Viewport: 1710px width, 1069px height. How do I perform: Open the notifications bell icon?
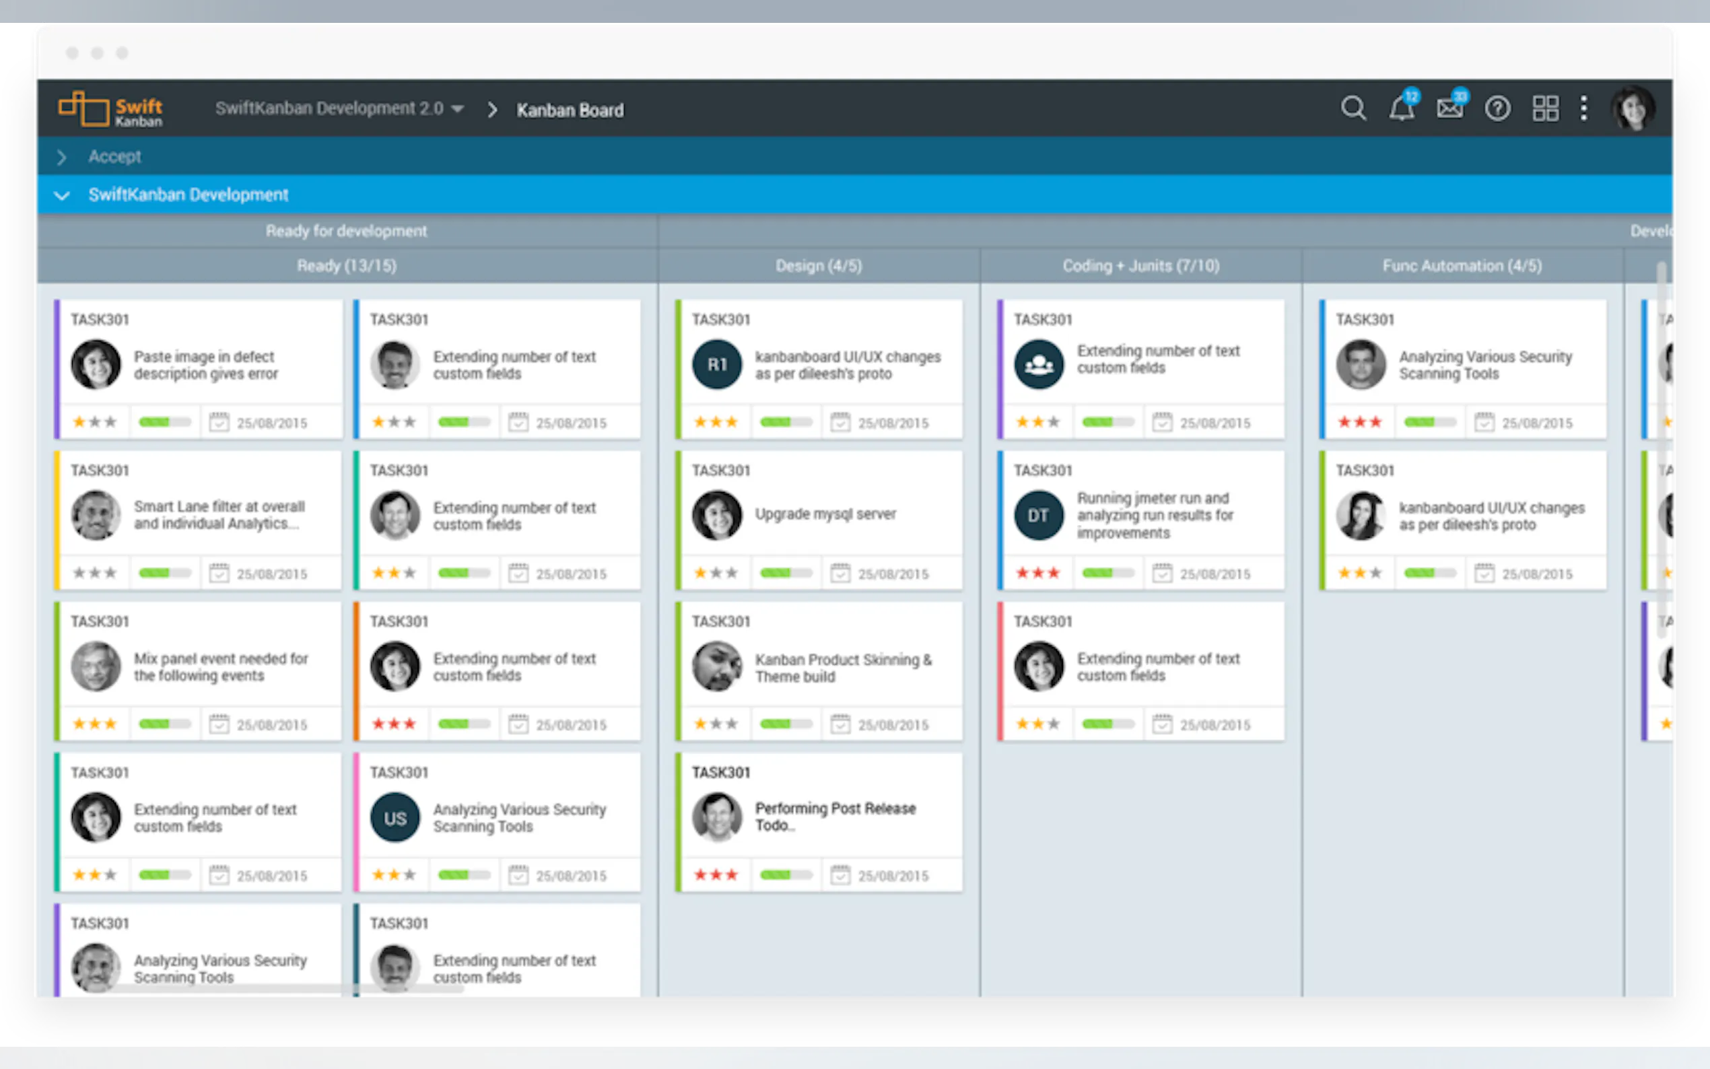tap(1401, 109)
